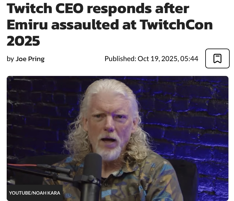Click the publication time 05:44
Screen dimensions: 234x201
189,59
